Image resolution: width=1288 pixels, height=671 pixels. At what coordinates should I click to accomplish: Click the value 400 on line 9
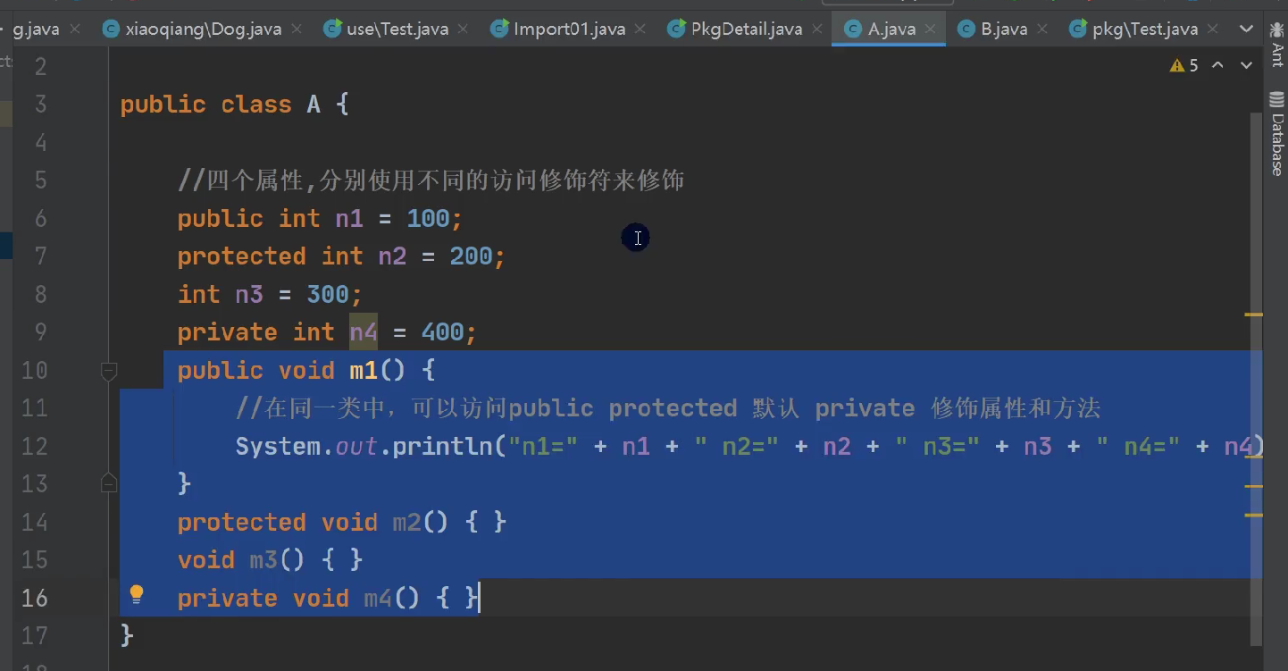[x=443, y=332]
